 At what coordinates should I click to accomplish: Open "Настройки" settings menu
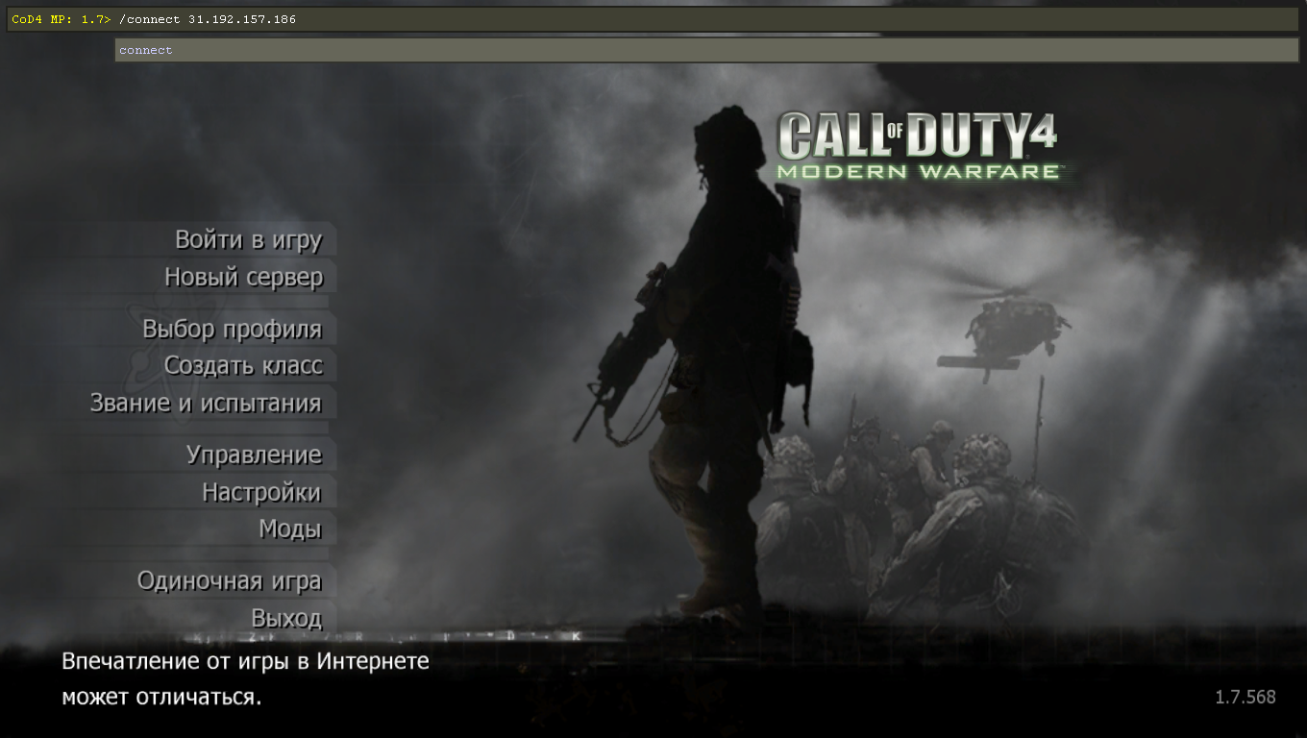(x=261, y=492)
